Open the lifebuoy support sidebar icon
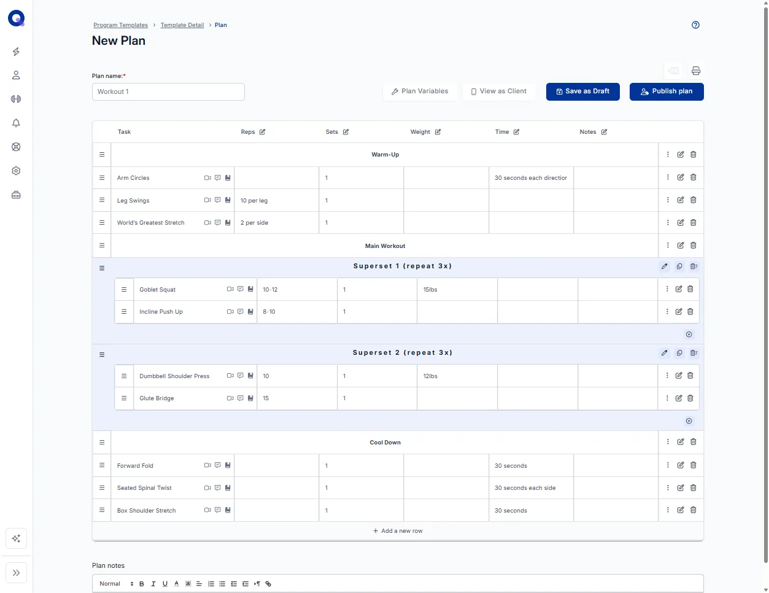Image resolution: width=769 pixels, height=593 pixels. tap(16, 147)
